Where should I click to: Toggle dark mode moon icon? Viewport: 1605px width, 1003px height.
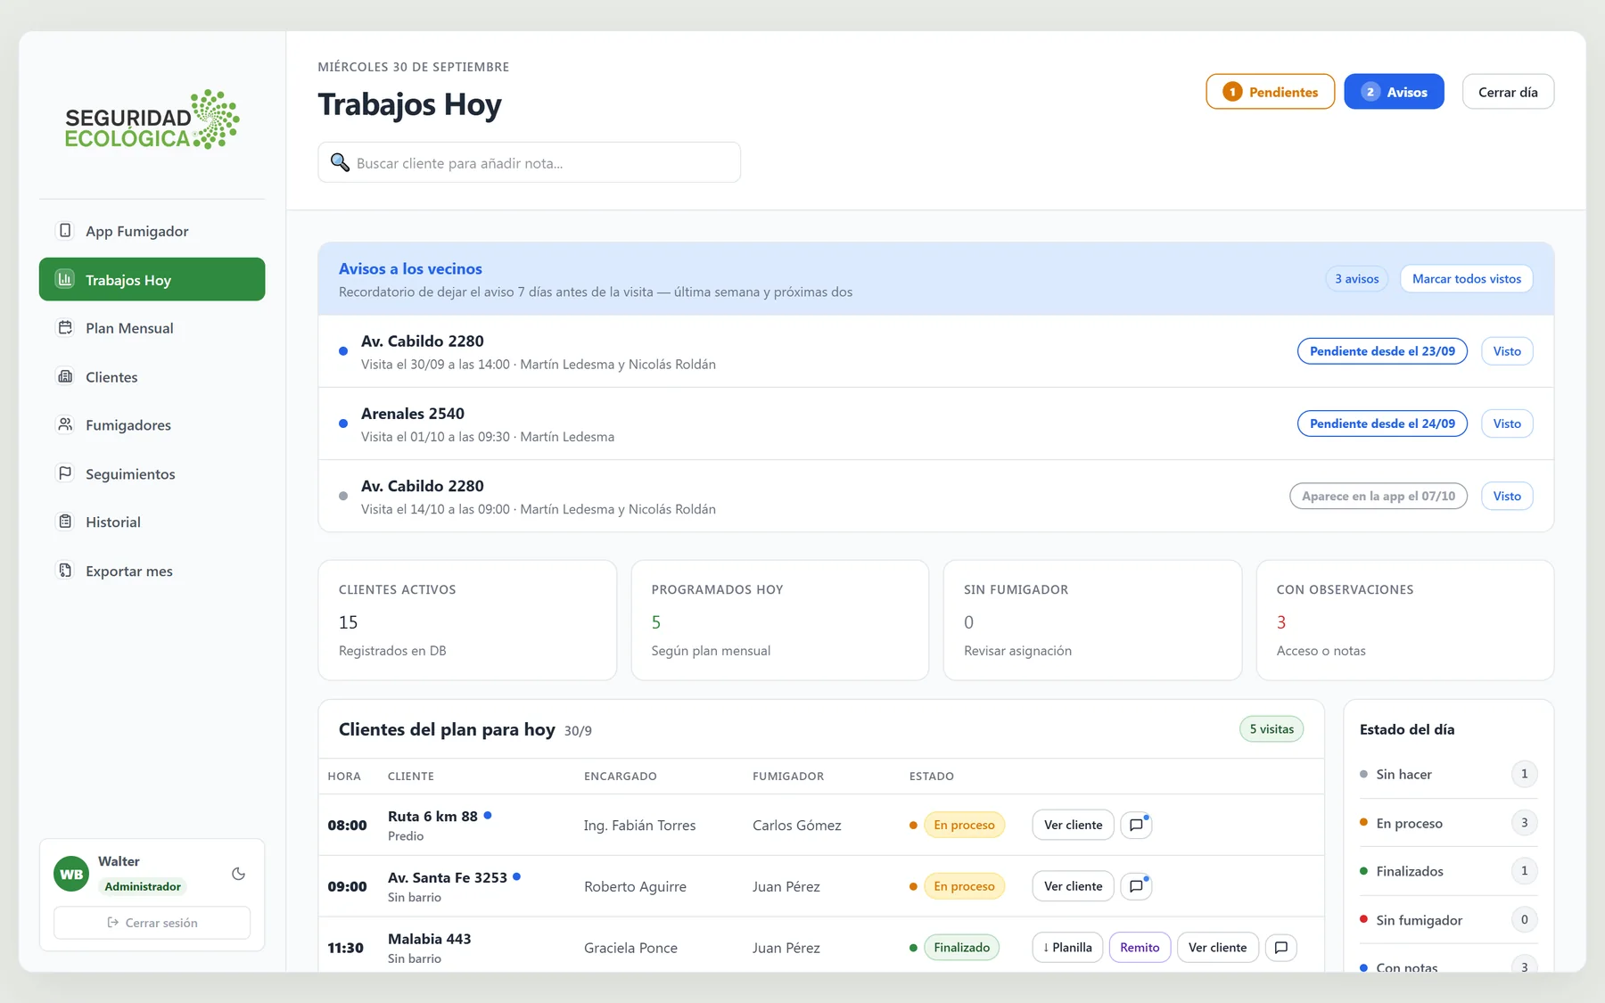coord(238,874)
